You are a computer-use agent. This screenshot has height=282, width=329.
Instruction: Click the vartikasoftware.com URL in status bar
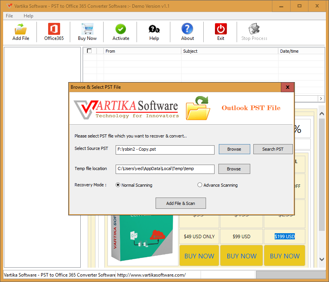coord(151,275)
